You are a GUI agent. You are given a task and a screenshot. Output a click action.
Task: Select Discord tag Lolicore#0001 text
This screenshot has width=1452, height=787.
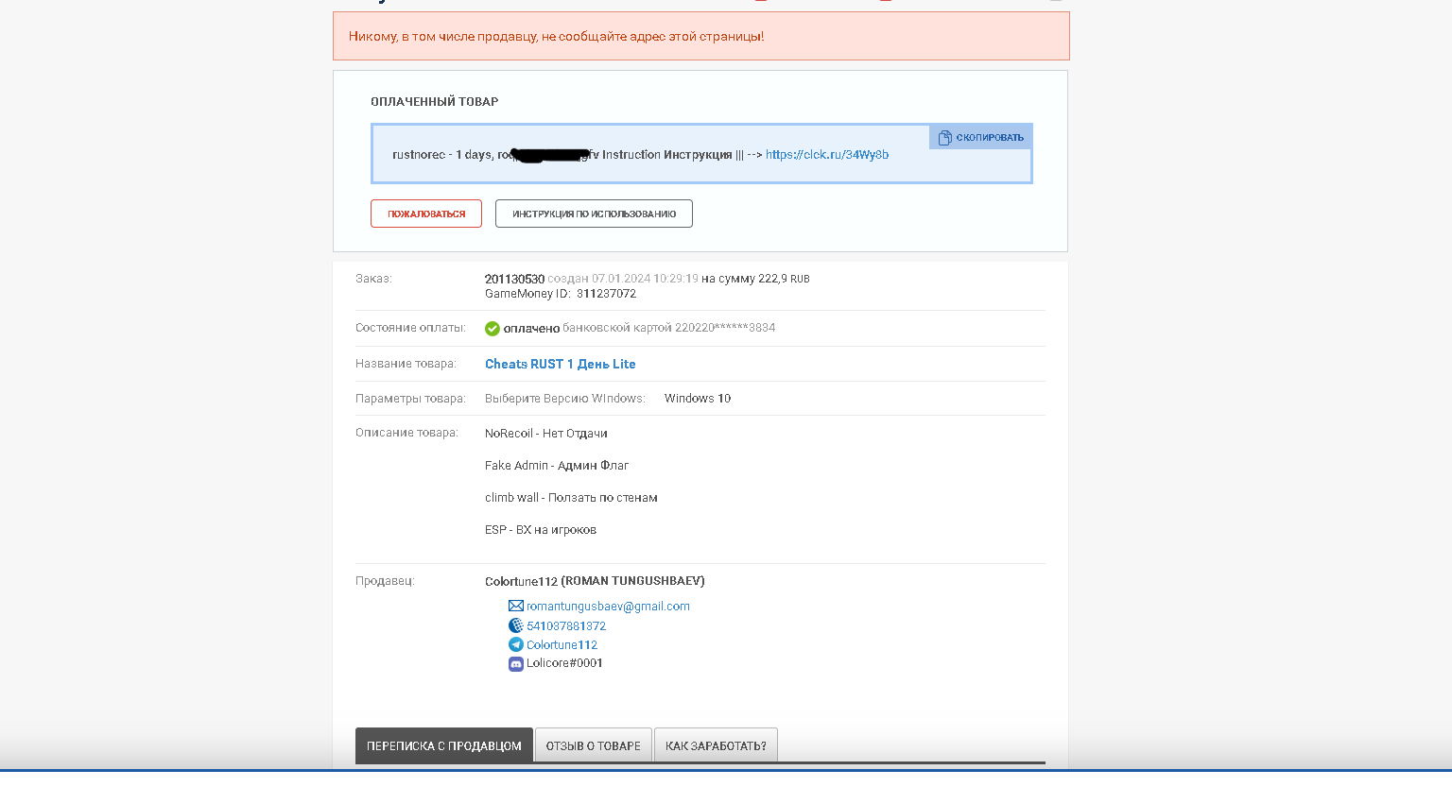[x=564, y=663]
